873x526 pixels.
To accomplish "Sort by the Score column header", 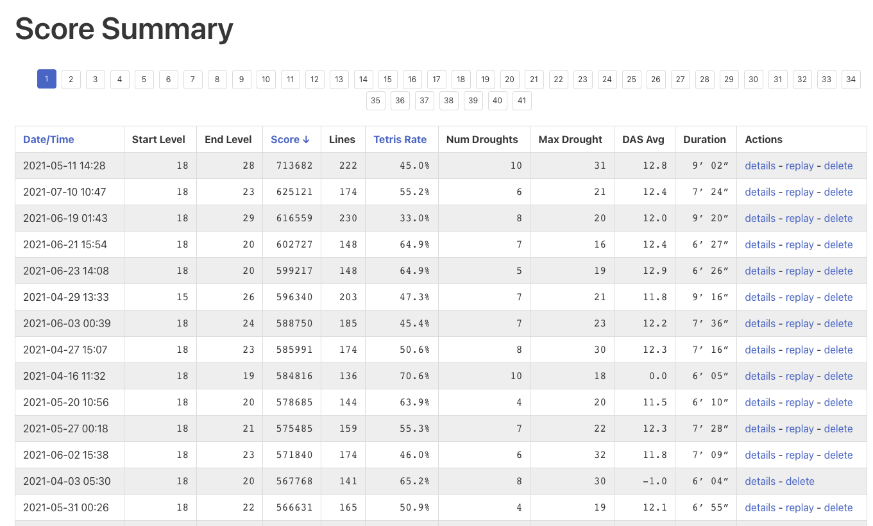I will [x=290, y=139].
